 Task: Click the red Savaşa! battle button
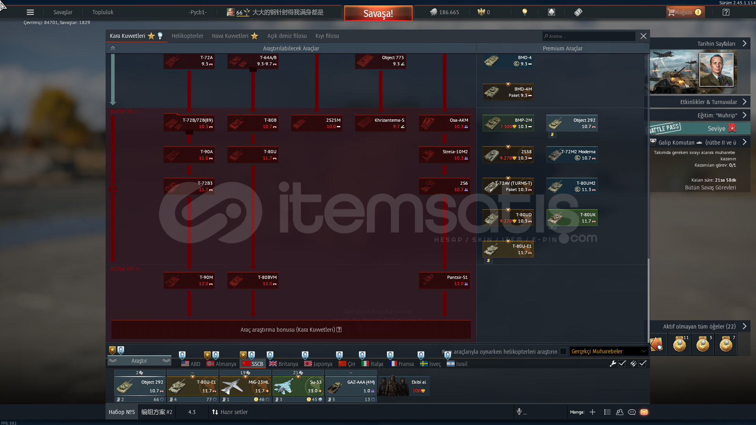[378, 13]
